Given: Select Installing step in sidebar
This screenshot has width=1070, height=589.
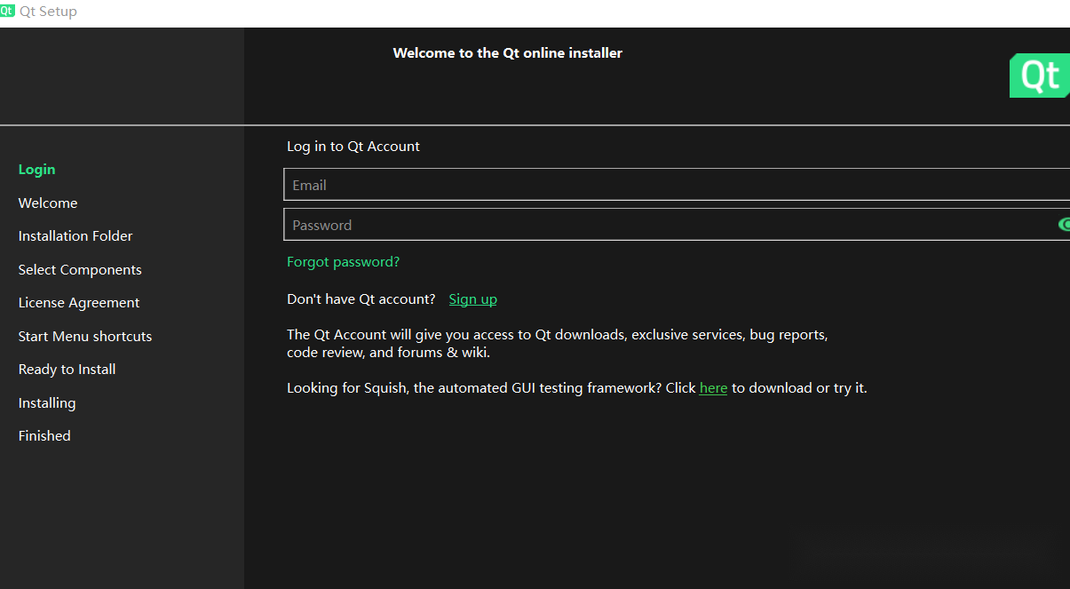Looking at the screenshot, I should coord(47,403).
